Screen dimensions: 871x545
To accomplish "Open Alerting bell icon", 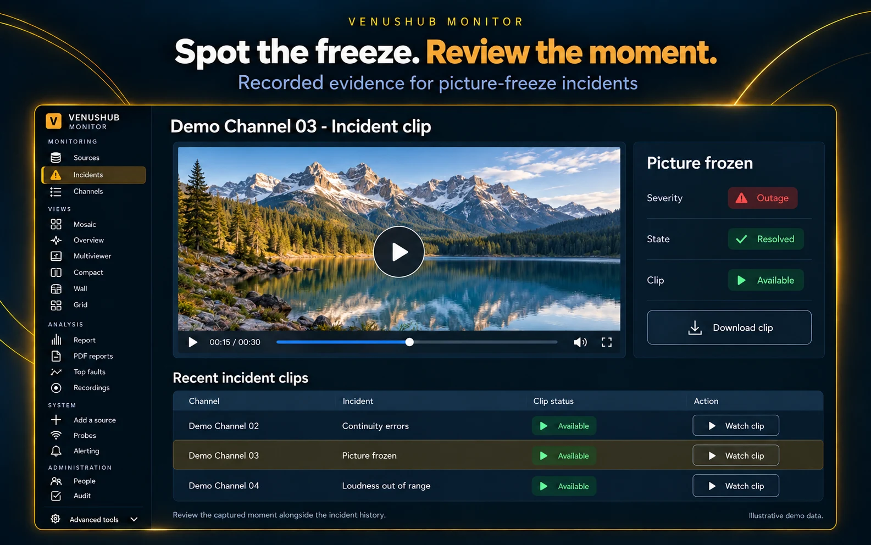I will point(56,451).
